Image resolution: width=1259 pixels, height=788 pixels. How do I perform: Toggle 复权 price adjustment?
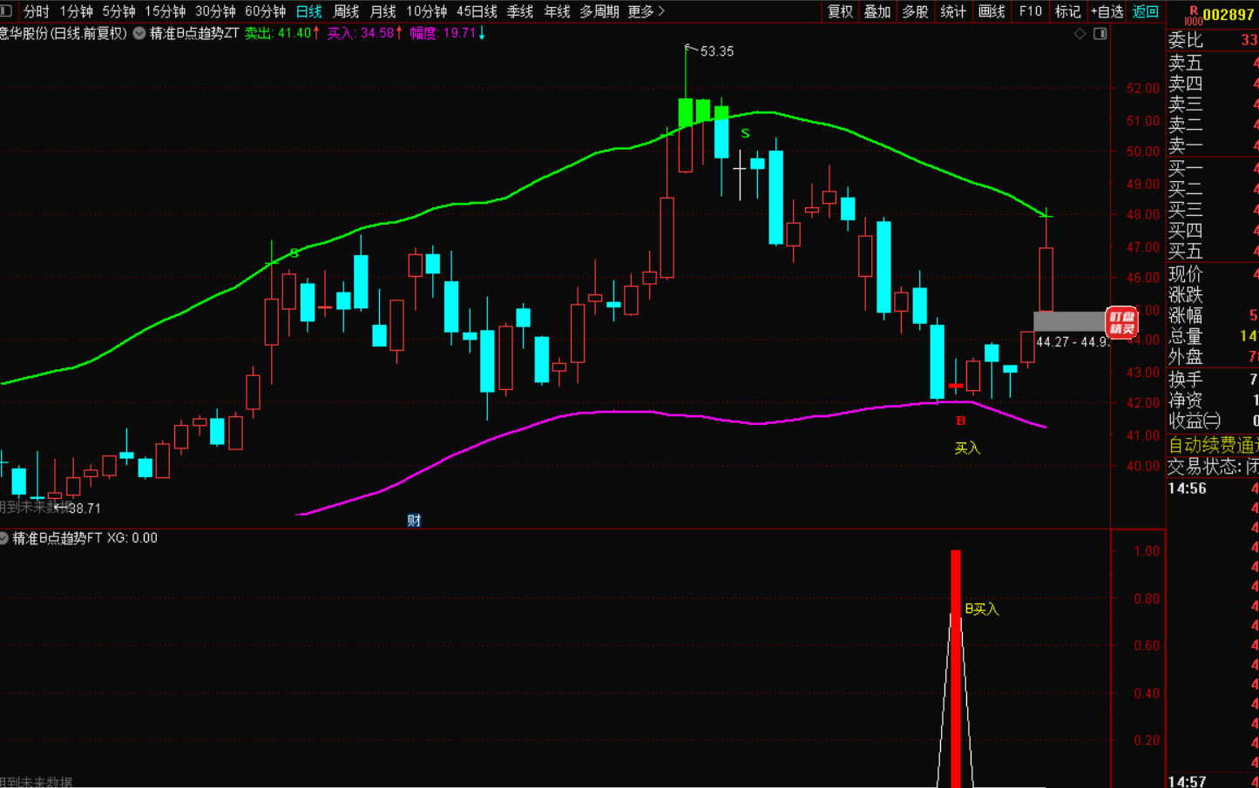(x=840, y=11)
